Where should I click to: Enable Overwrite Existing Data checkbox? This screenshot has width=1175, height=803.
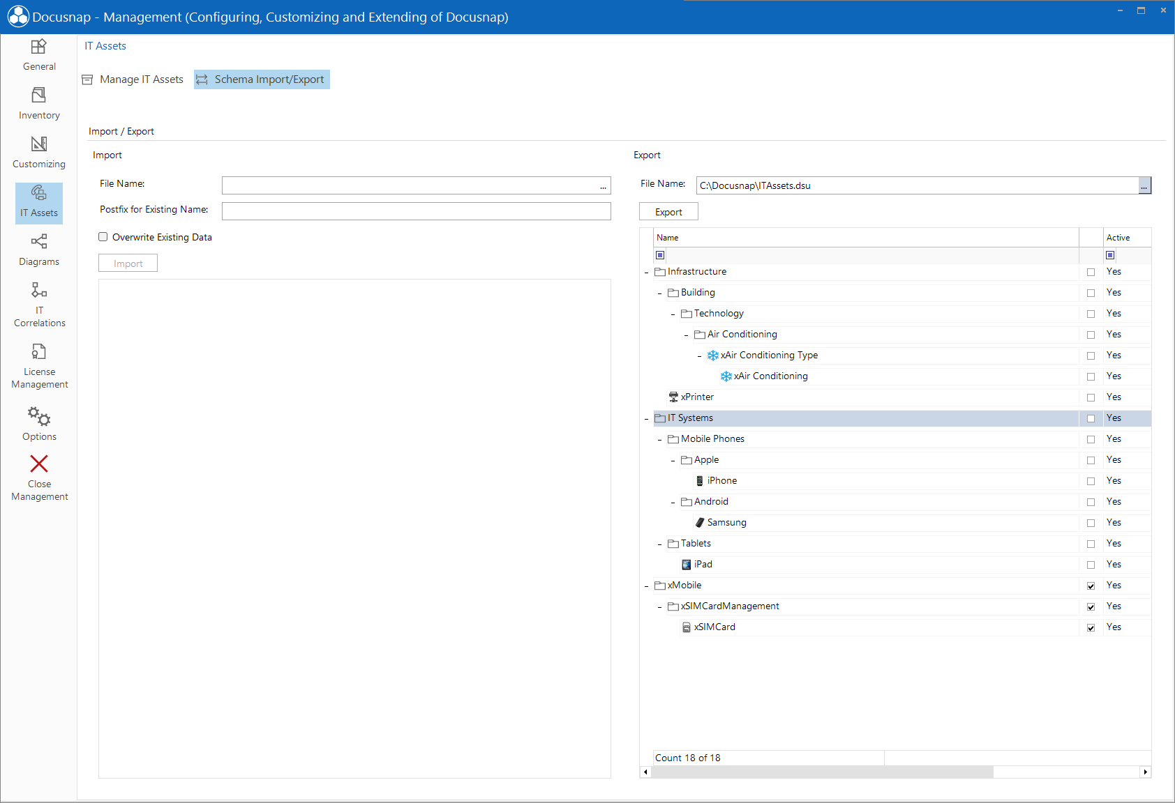pyautogui.click(x=103, y=237)
